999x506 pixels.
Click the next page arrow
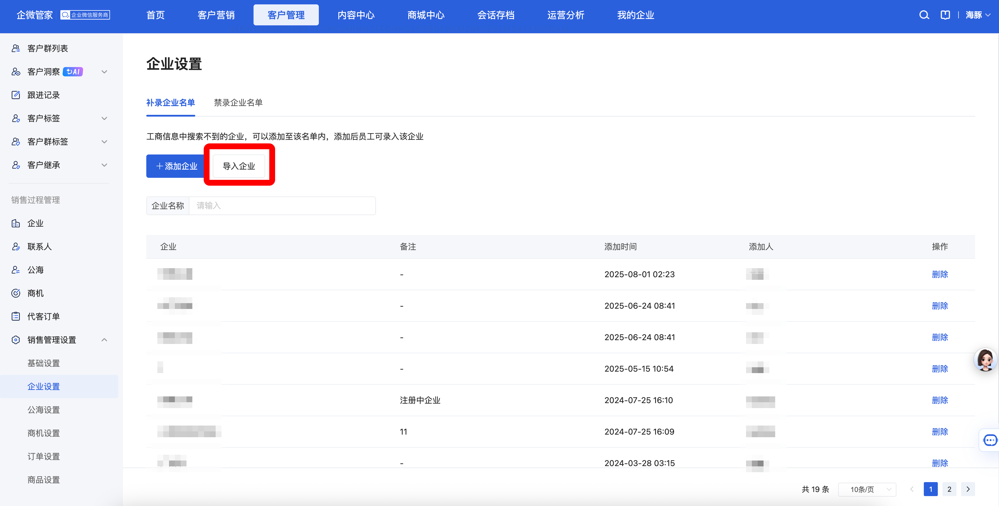coord(968,489)
